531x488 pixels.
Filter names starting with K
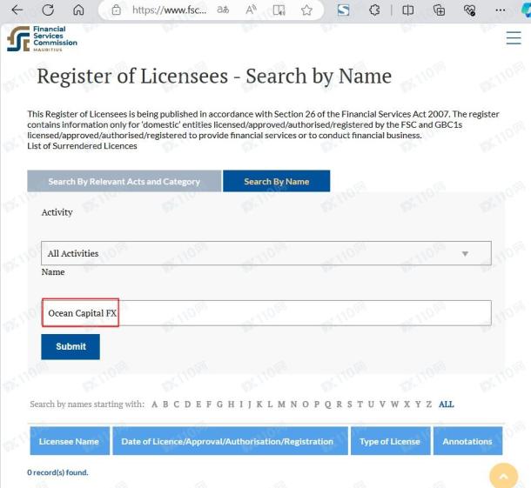(x=259, y=404)
